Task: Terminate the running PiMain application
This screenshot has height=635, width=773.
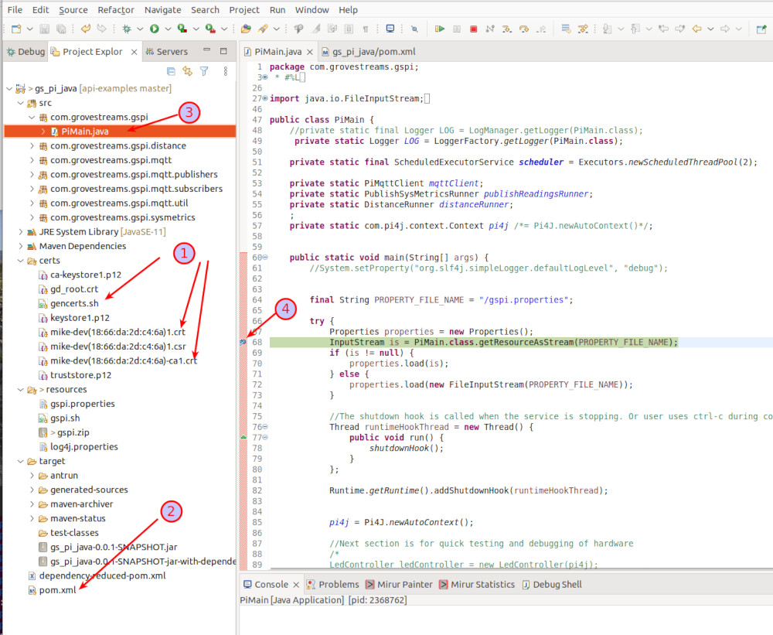Action: tap(473, 27)
